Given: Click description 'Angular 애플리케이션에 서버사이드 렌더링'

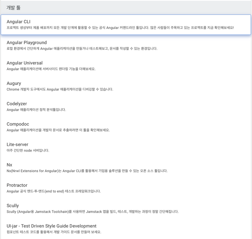Looking at the screenshot, I should click(x=51, y=69).
